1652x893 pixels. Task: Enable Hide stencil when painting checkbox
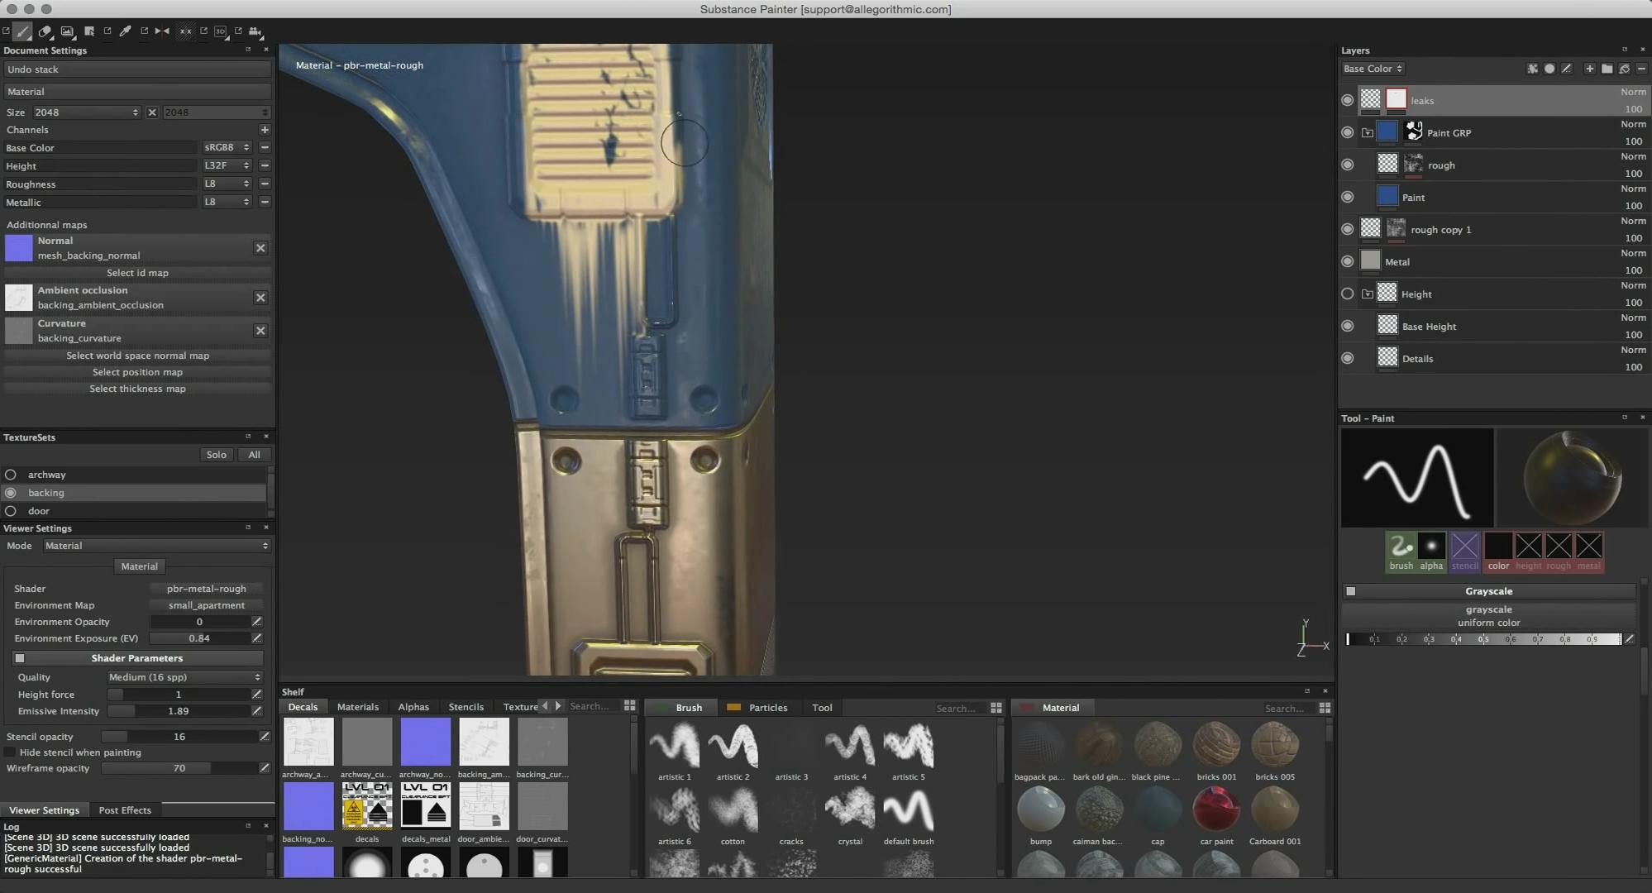tap(10, 752)
